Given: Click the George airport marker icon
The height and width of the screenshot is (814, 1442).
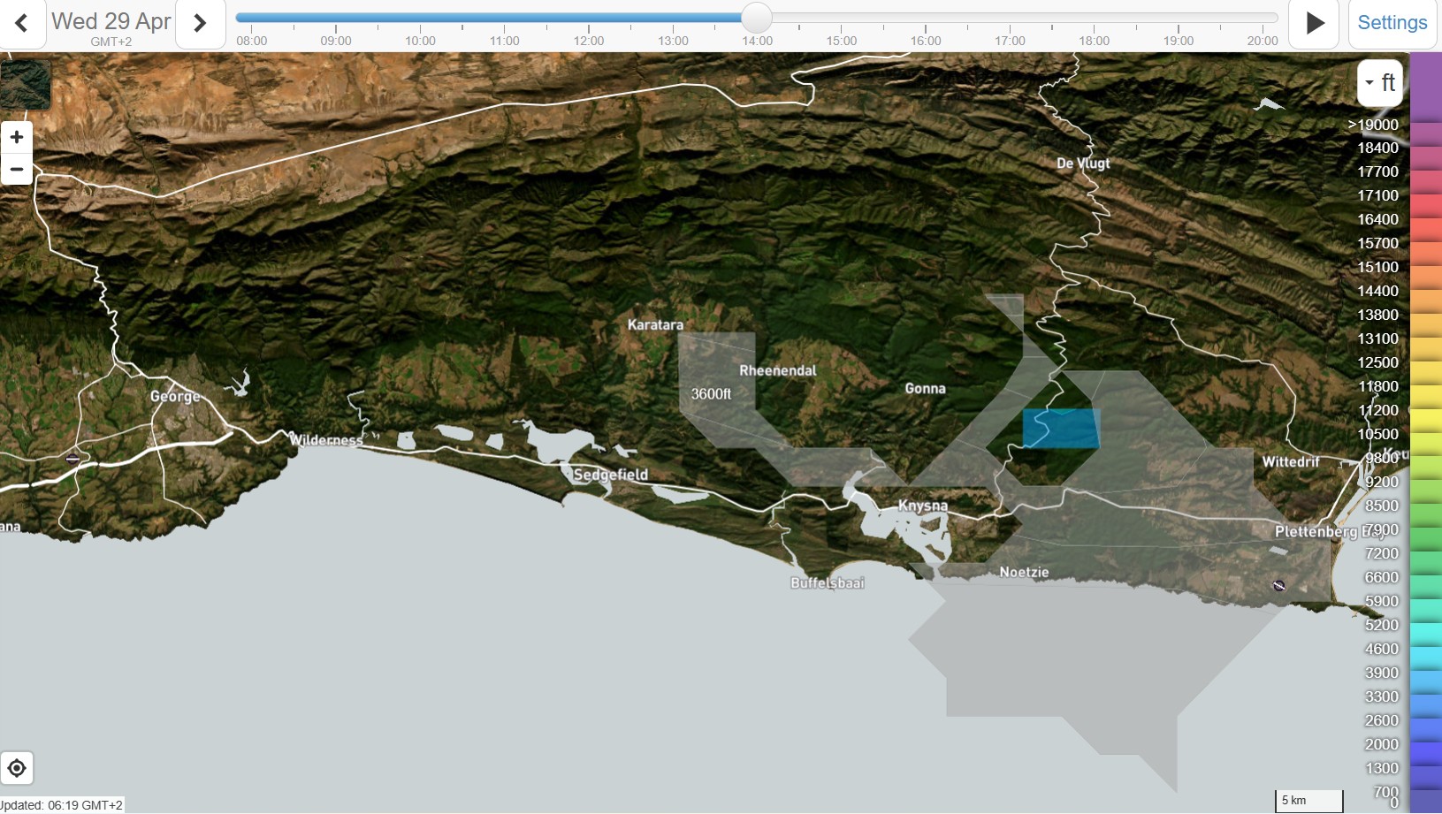Looking at the screenshot, I should pyautogui.click(x=73, y=458).
